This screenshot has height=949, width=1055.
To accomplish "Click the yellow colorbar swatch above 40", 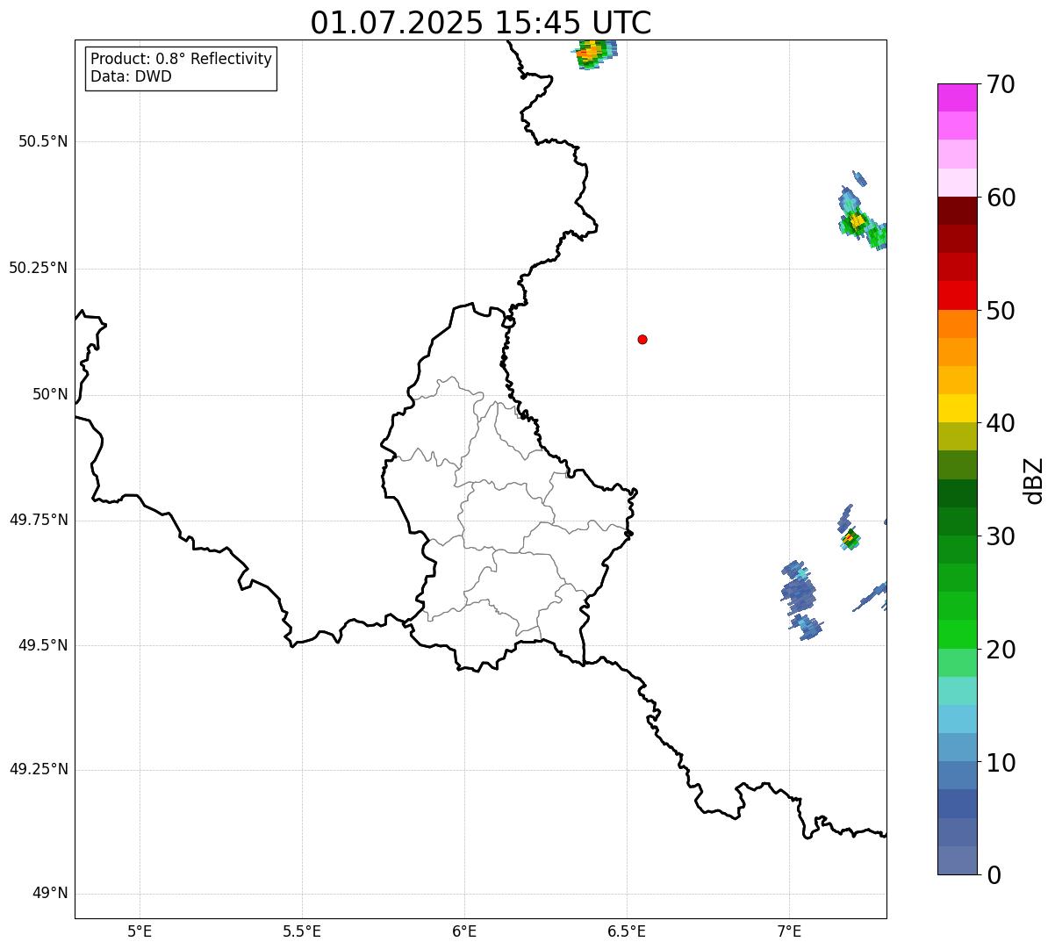I will [x=958, y=408].
